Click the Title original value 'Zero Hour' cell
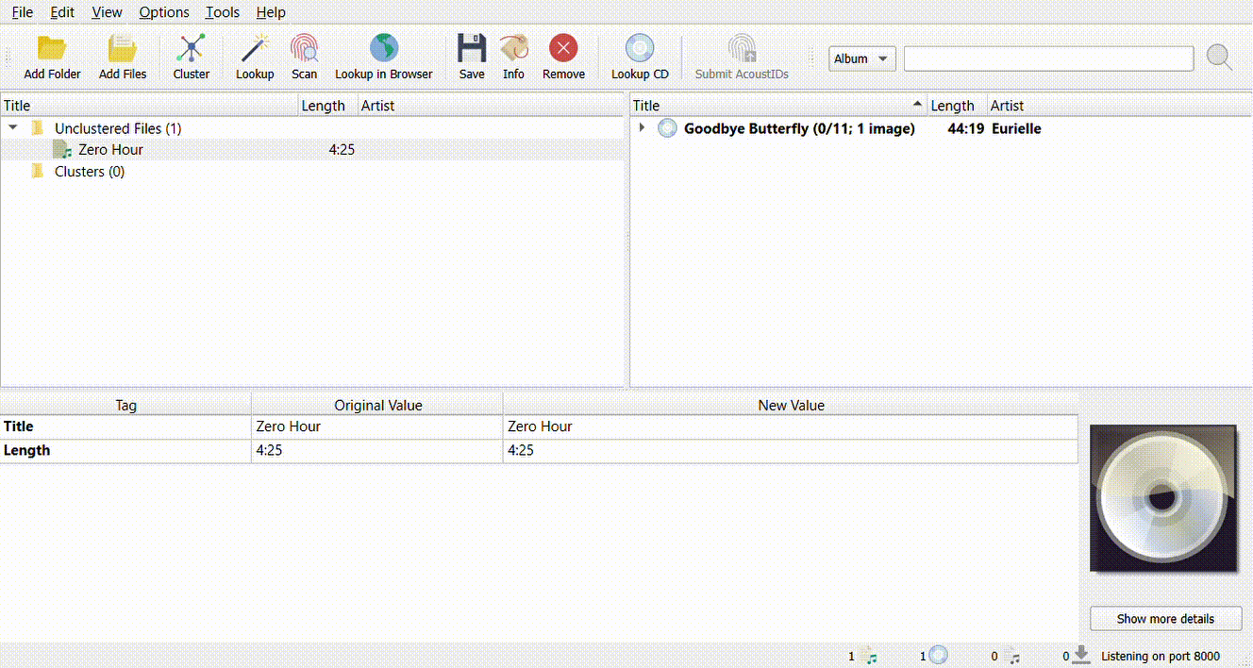Viewport: 1253px width, 668px height. pos(377,426)
